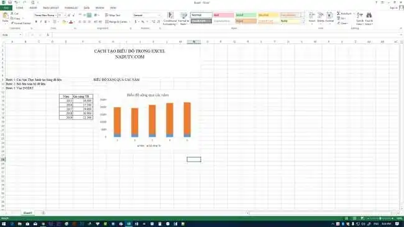
Task: Switch to the INSERT tab
Action: (33, 7)
